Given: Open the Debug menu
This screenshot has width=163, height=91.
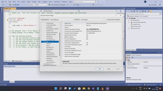Looking at the screenshot, I should coord(34,2).
